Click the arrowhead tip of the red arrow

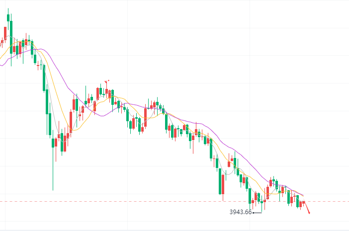309,214
